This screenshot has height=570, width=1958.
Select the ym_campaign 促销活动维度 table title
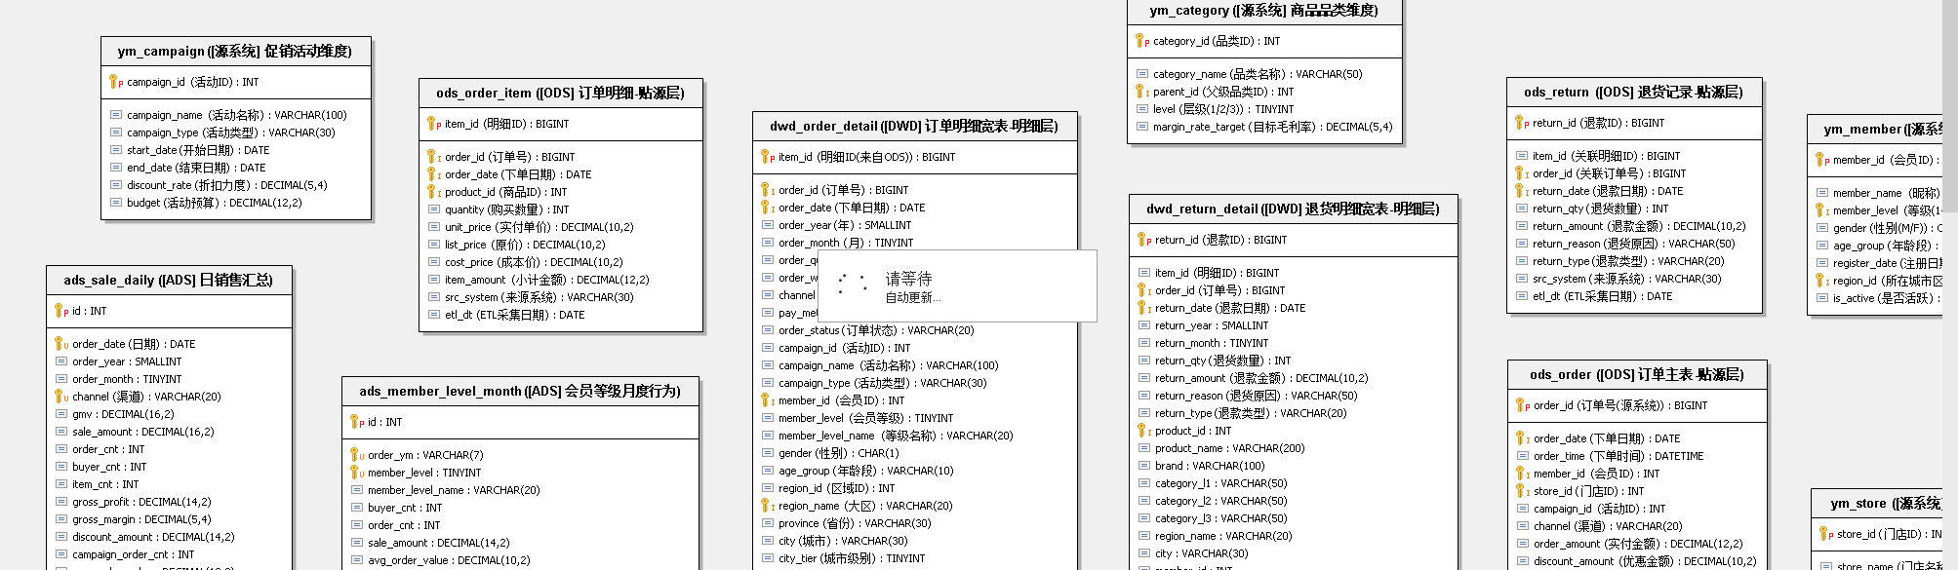pyautogui.click(x=235, y=52)
